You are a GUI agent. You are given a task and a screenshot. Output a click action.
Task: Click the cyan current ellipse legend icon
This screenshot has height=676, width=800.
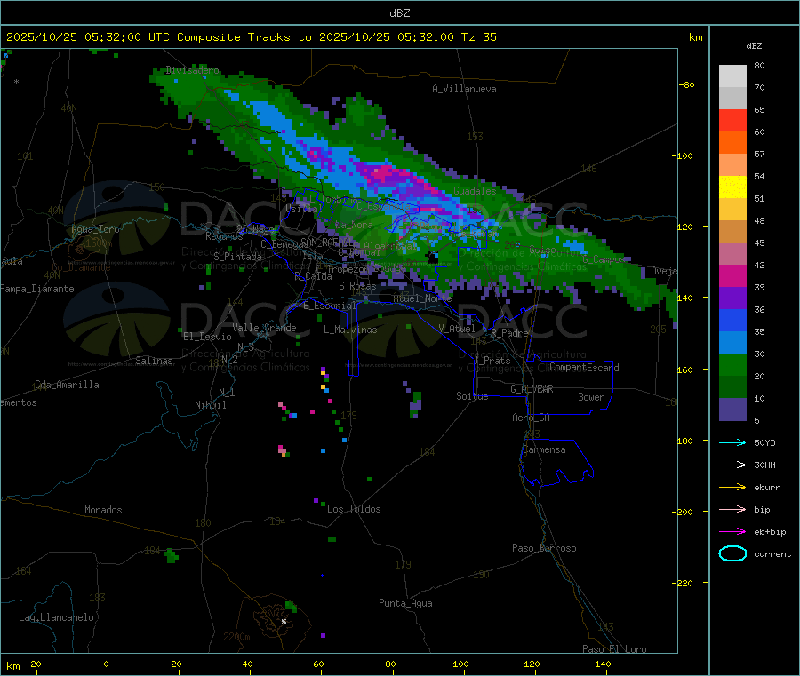[x=732, y=553]
